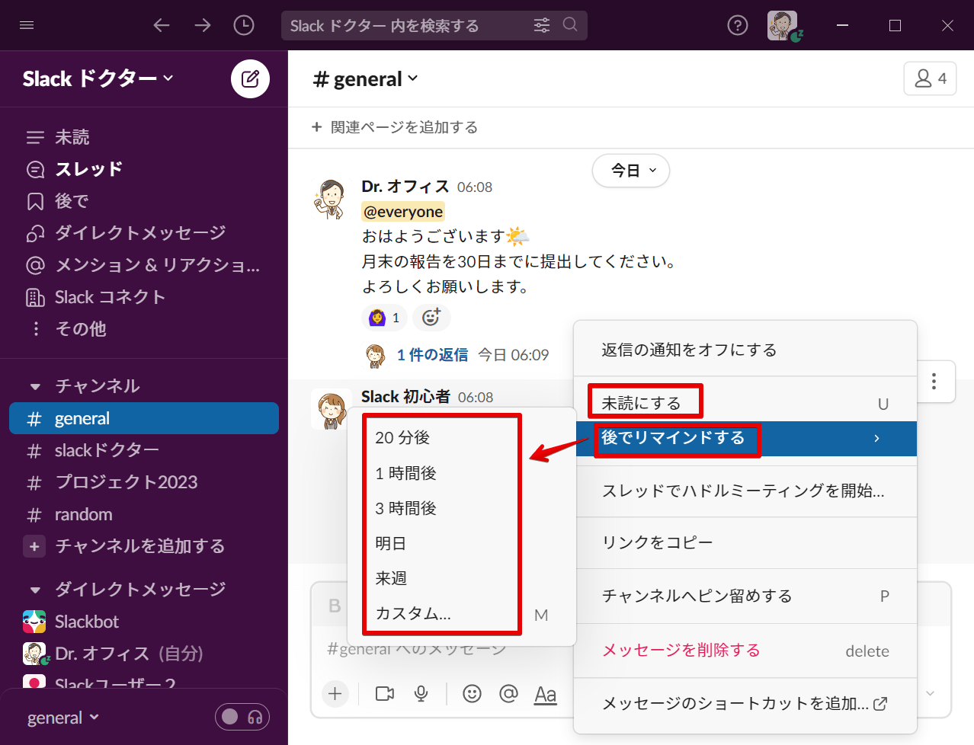Open the 1 件の返信 thread link

(x=431, y=355)
